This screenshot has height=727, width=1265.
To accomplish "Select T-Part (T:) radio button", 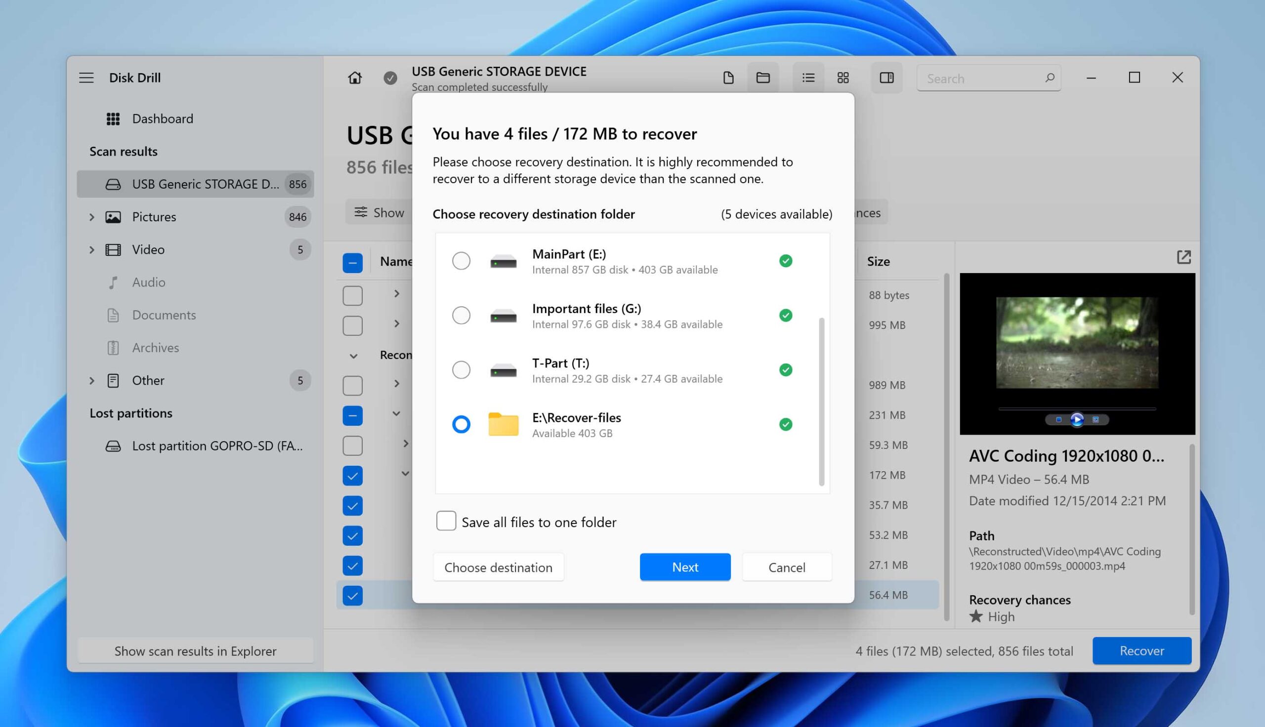I will (x=461, y=369).
